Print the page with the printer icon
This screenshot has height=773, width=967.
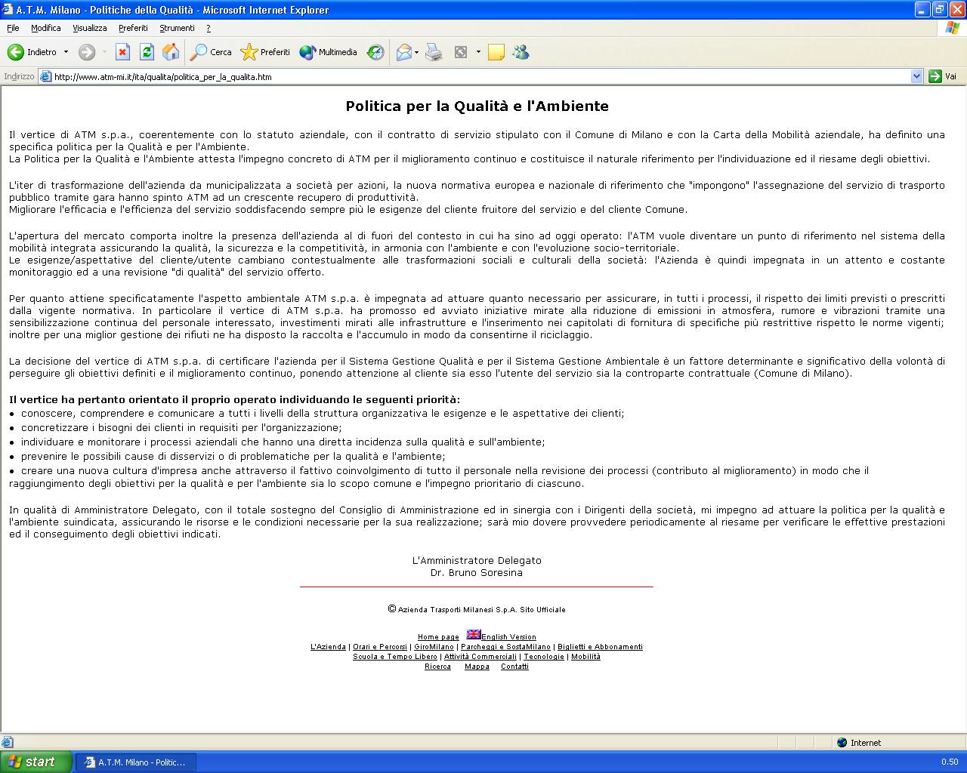coord(434,52)
